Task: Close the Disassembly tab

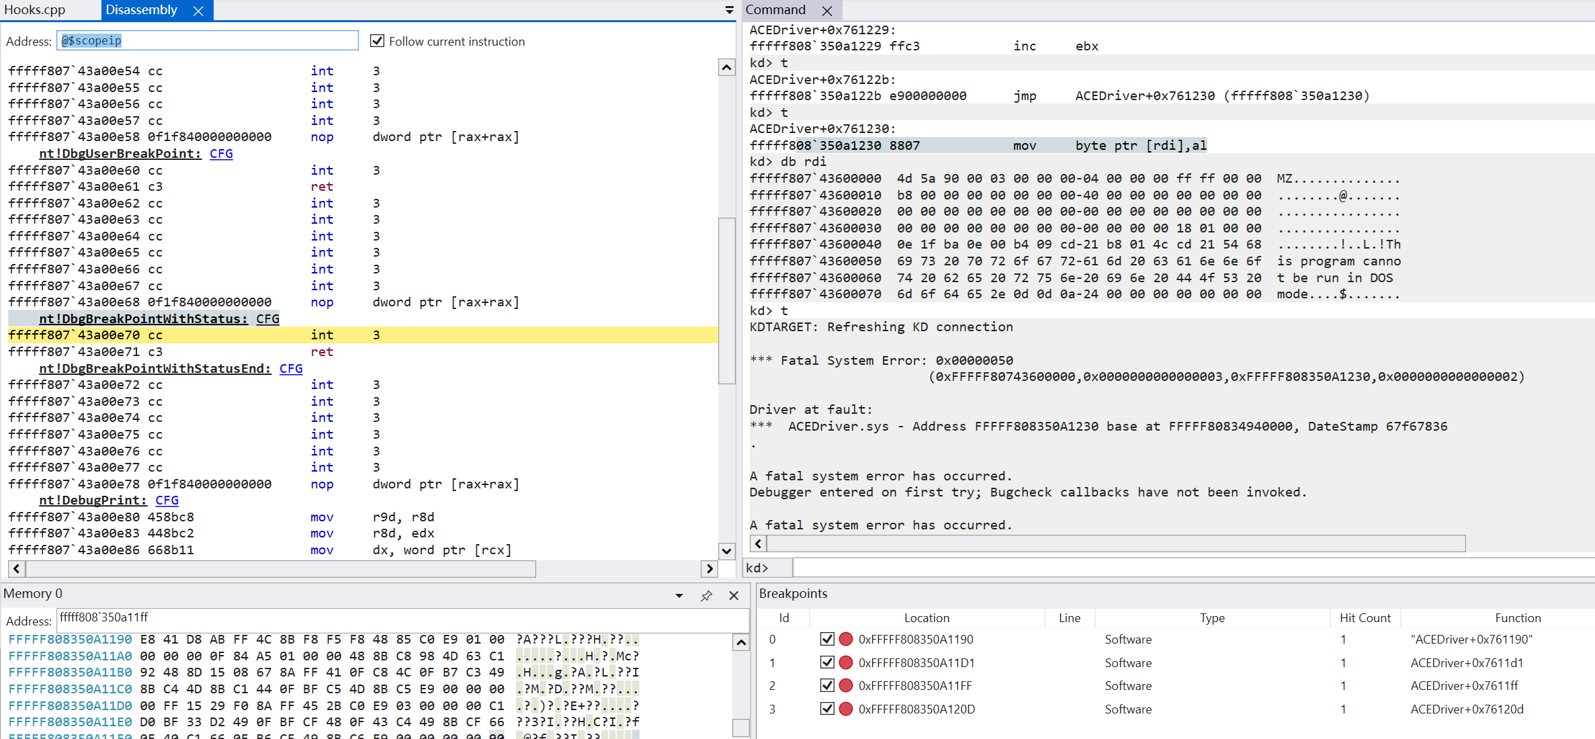Action: (198, 11)
